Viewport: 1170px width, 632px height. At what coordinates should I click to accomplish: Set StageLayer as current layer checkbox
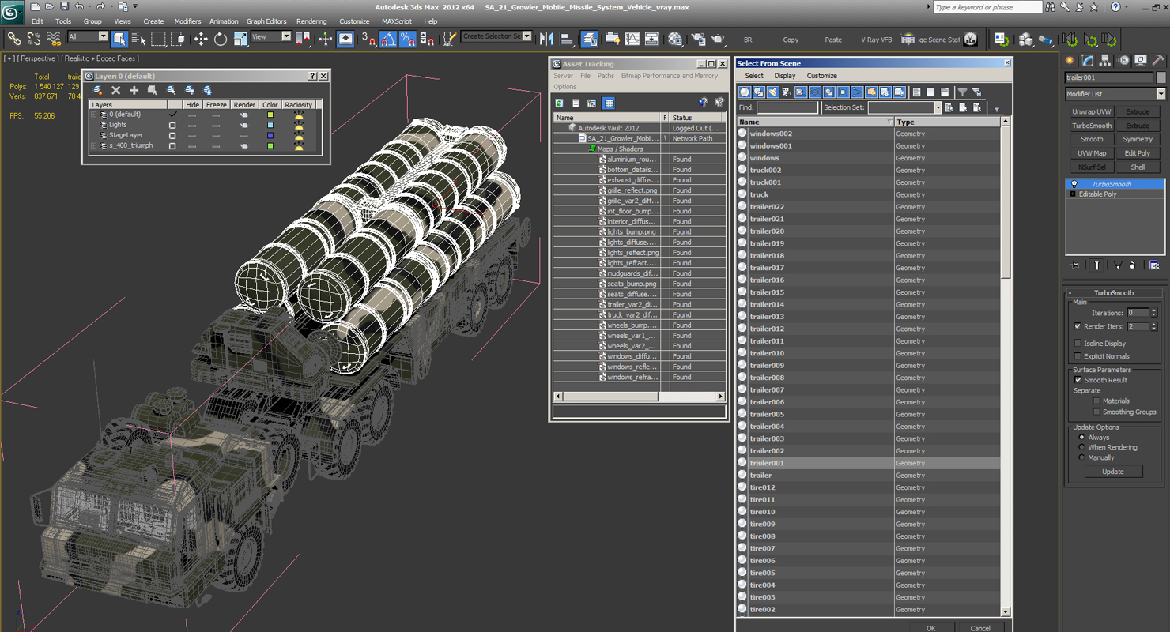coord(172,135)
